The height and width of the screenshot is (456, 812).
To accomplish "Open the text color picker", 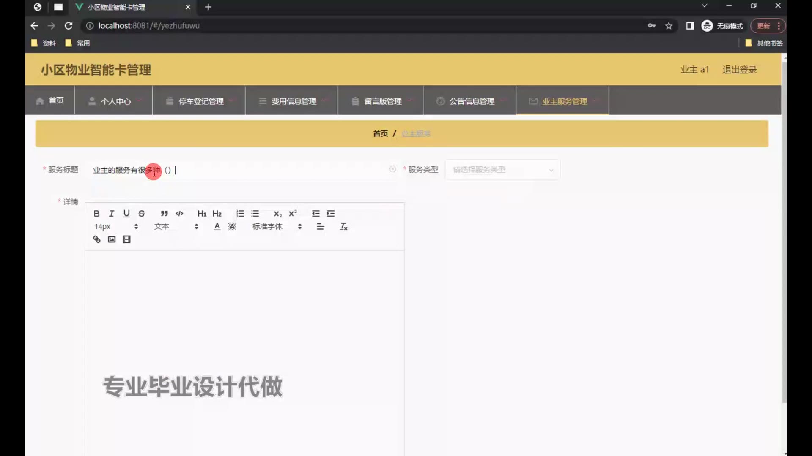I will tap(217, 227).
